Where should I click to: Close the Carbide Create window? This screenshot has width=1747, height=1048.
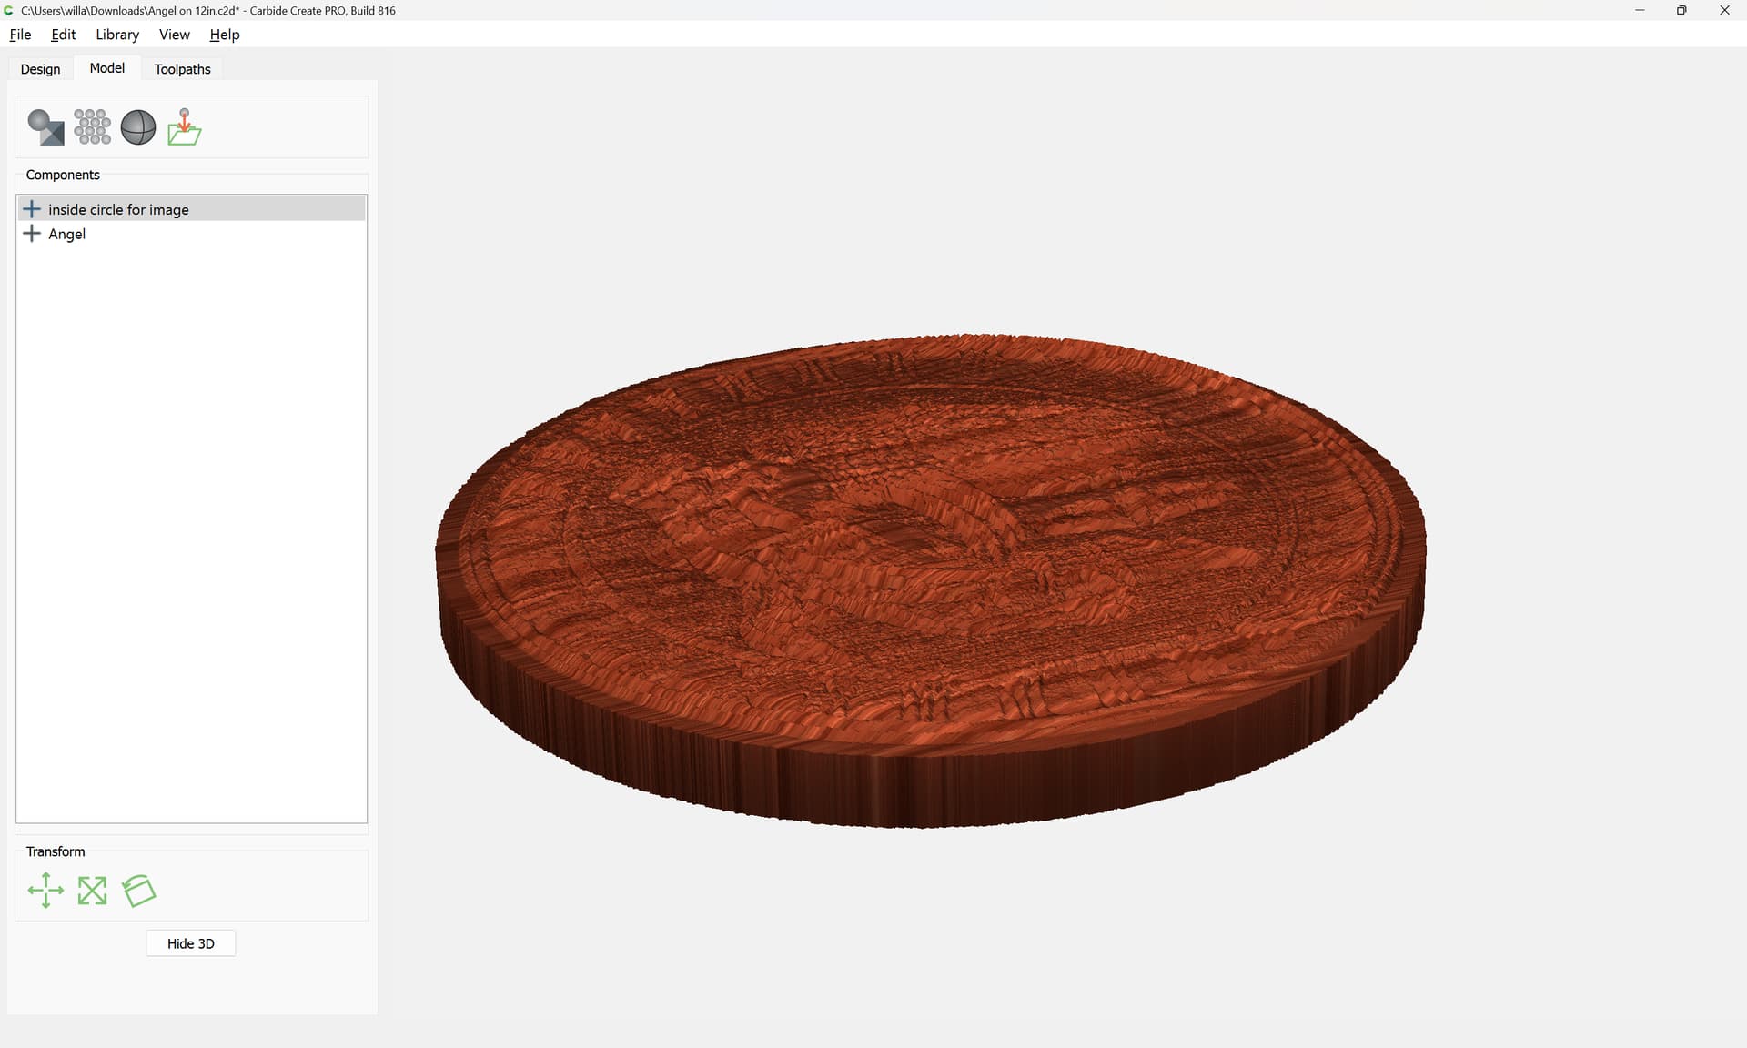point(1724,10)
